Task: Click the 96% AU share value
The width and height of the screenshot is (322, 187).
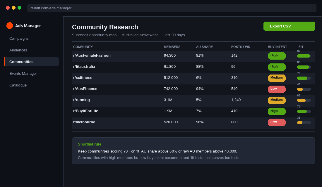Action: click(200, 122)
